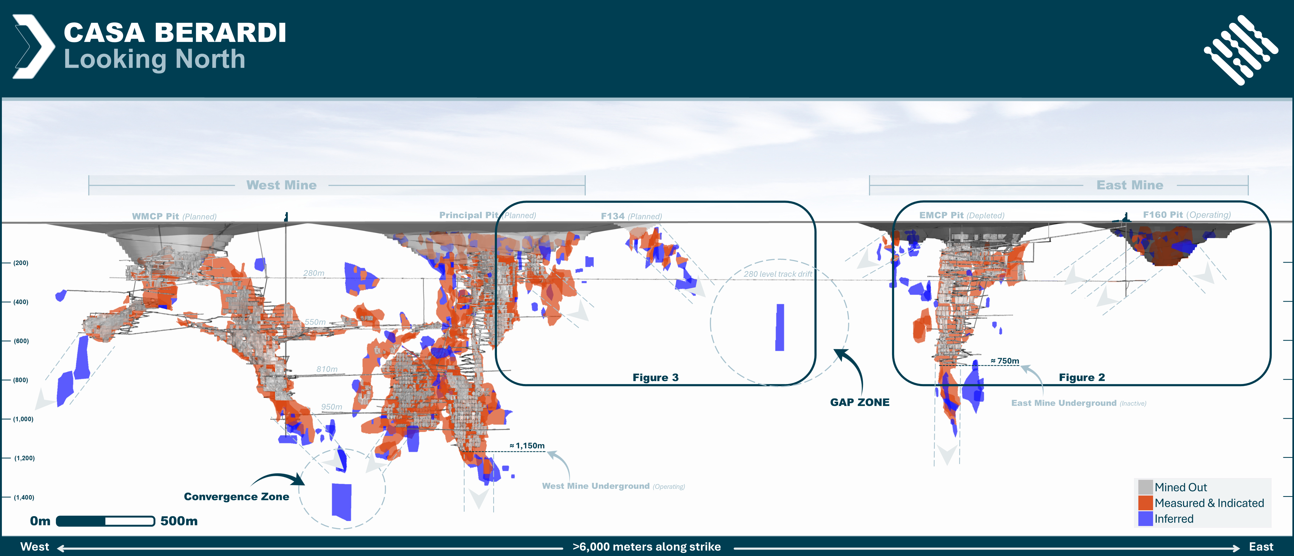Click the orange Measured & Indicated legend swatch
Image resolution: width=1294 pixels, height=556 pixels.
[1145, 503]
